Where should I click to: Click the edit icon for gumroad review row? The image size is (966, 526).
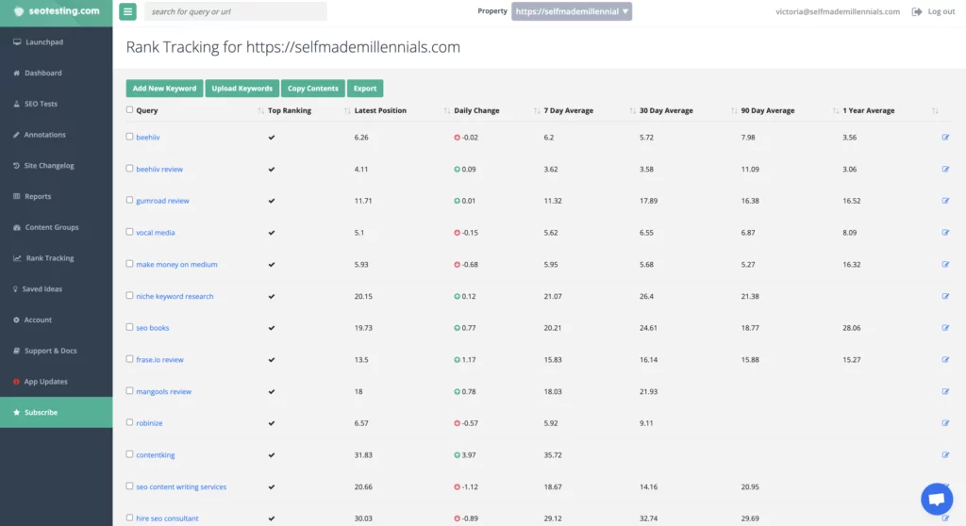(945, 201)
